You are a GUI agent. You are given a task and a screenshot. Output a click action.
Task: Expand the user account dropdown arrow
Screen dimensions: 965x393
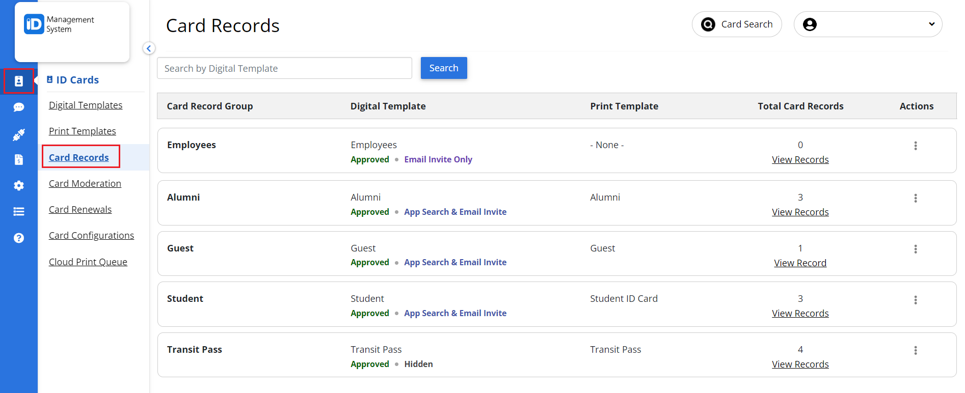(x=932, y=24)
